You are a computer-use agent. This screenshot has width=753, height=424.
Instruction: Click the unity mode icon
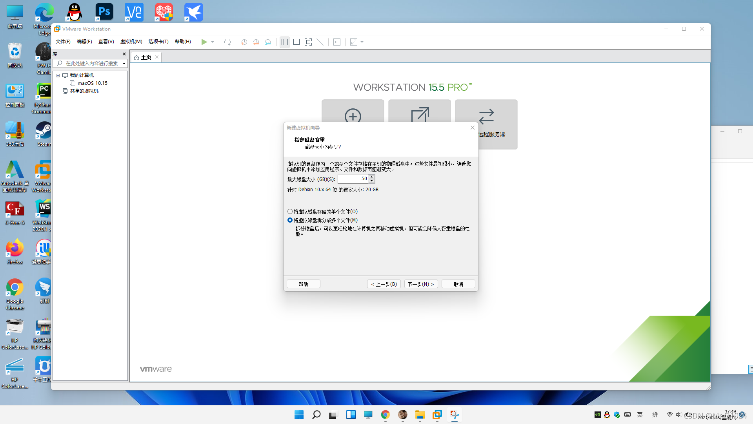320,42
